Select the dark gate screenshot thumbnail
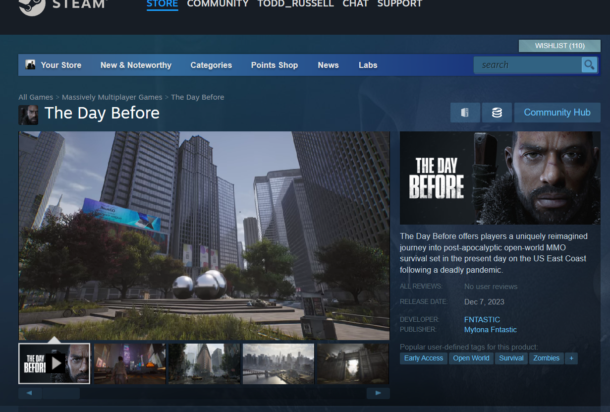The height and width of the screenshot is (412, 610). pos(353,364)
